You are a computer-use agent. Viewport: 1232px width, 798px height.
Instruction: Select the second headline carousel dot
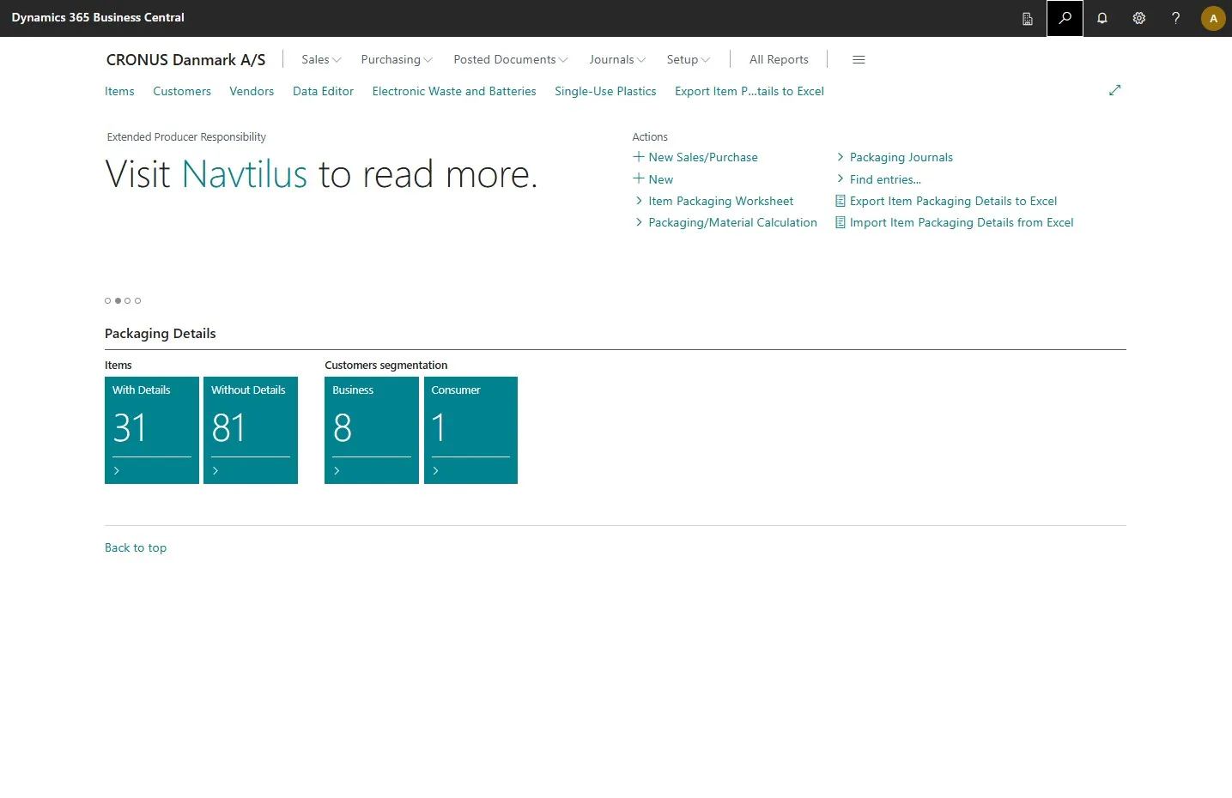point(118,300)
